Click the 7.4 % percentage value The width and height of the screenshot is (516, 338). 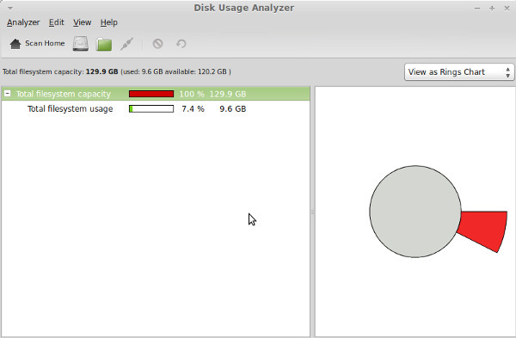(193, 108)
